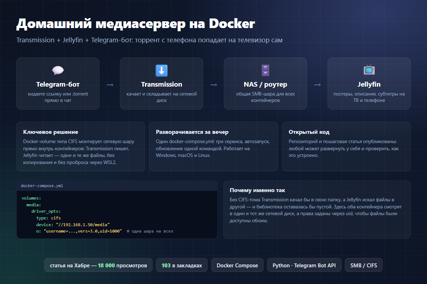Click the Jellyfin television icon
This screenshot has height=284, width=427.
[x=369, y=70]
